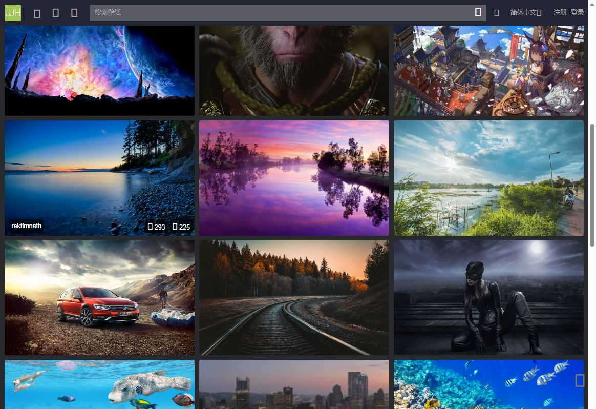
Task: Click the middle icon of the three header nav icons
Action: [x=56, y=13]
